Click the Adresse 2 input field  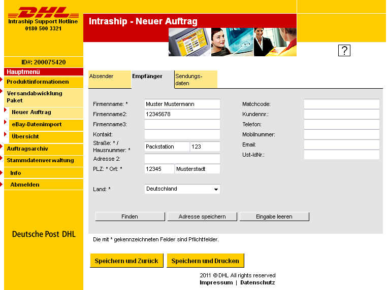[x=182, y=159]
